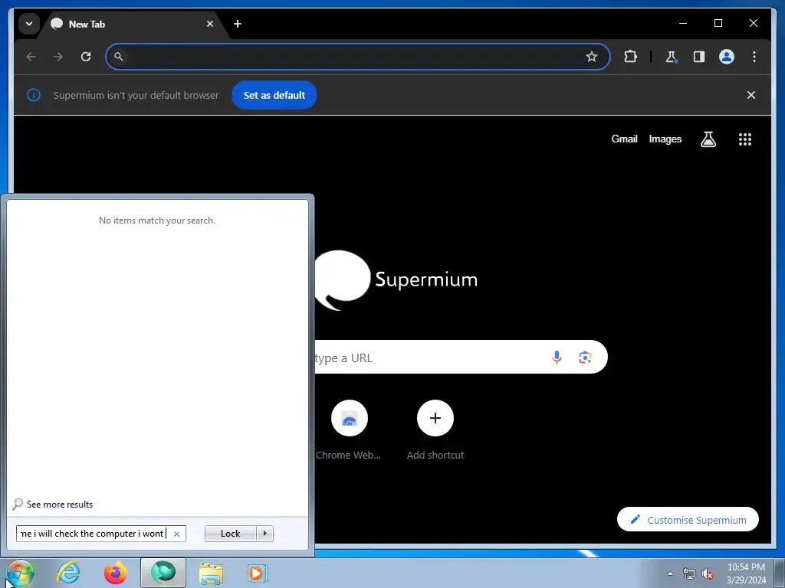Image resolution: width=785 pixels, height=588 pixels.
Task: Start voice search with the microphone
Action: coord(557,357)
